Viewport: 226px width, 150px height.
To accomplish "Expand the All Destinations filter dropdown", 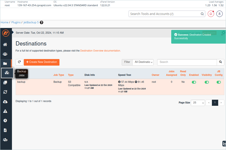I will [143, 62].
